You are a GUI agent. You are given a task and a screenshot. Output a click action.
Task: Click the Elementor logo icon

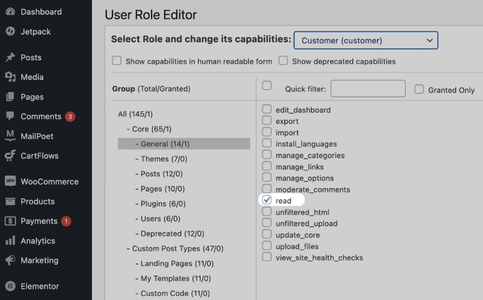pos(10,286)
